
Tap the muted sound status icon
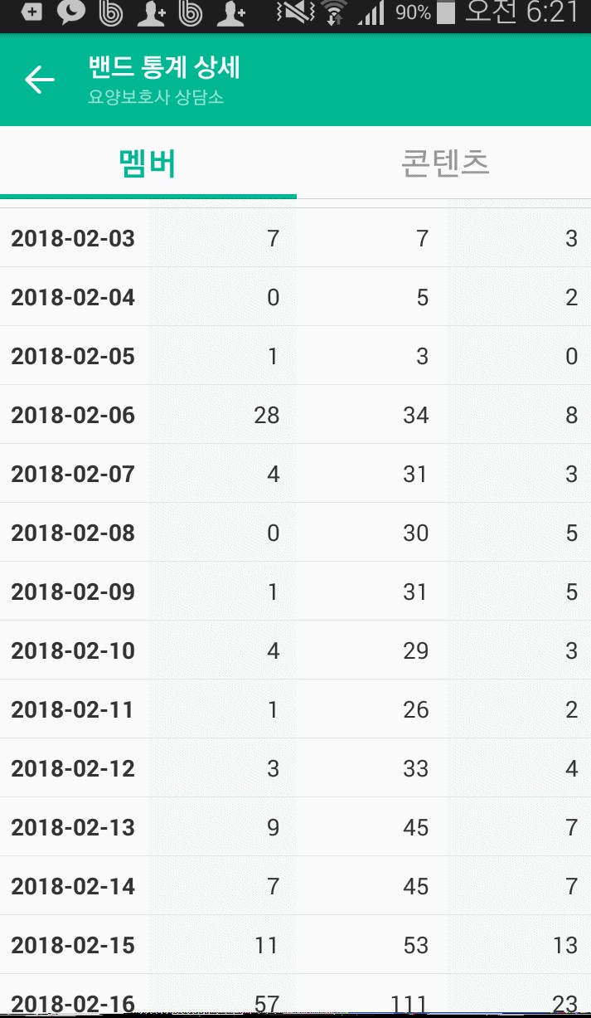tap(296, 12)
